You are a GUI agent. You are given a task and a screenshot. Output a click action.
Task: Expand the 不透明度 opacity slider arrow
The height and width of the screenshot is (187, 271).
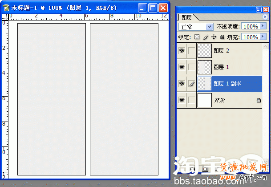click(263, 27)
